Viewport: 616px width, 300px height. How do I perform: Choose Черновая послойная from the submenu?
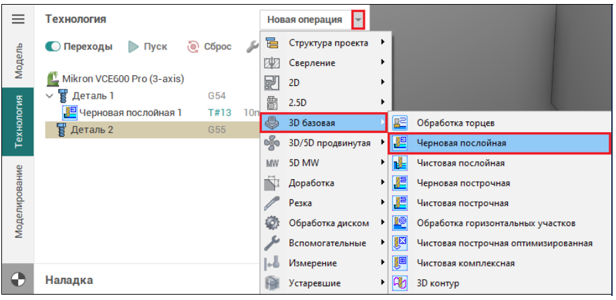click(x=461, y=143)
